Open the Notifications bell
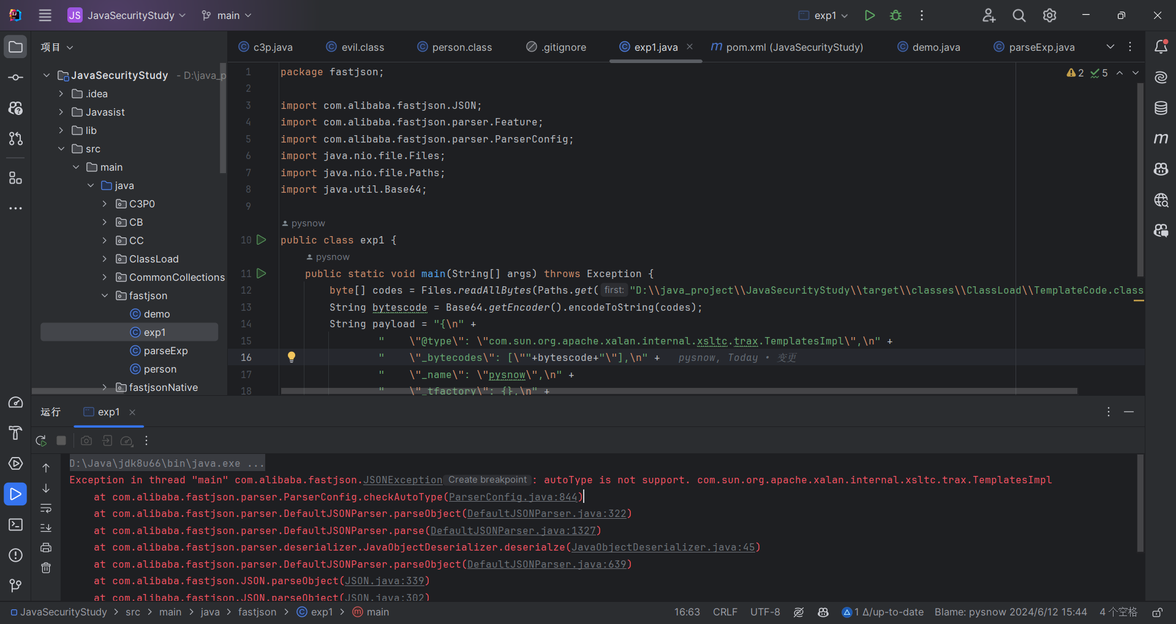 point(1161,46)
